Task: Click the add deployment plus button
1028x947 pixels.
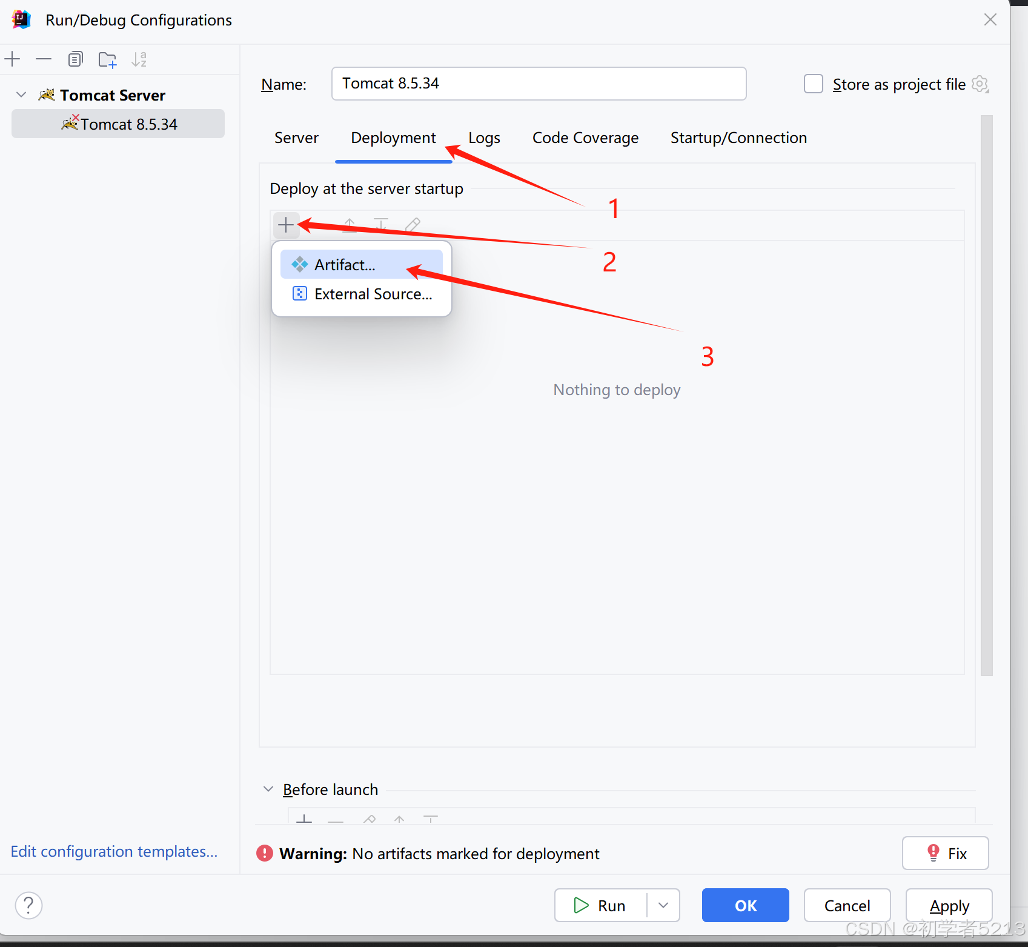Action: [x=286, y=225]
